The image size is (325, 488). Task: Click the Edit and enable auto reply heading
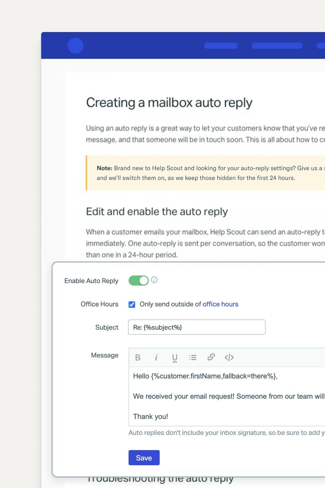(157, 212)
